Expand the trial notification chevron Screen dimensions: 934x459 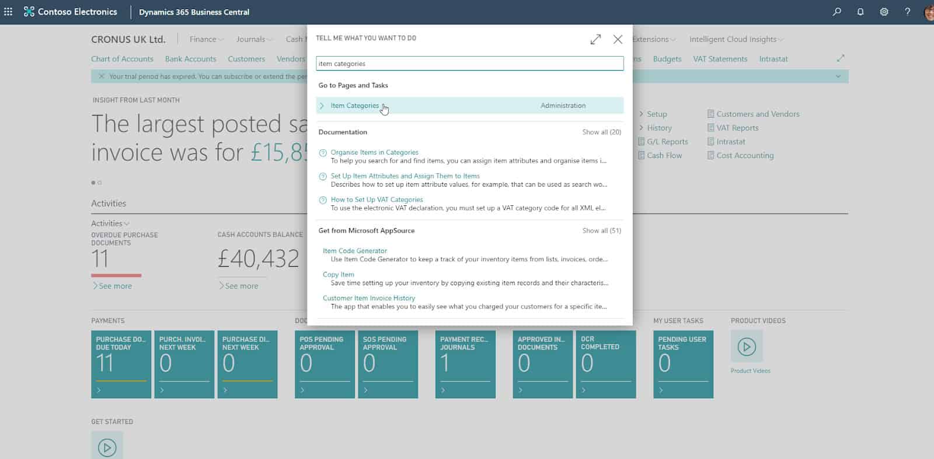[838, 76]
